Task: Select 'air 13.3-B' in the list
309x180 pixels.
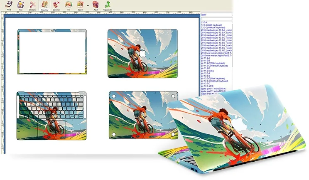Action: click(205, 76)
